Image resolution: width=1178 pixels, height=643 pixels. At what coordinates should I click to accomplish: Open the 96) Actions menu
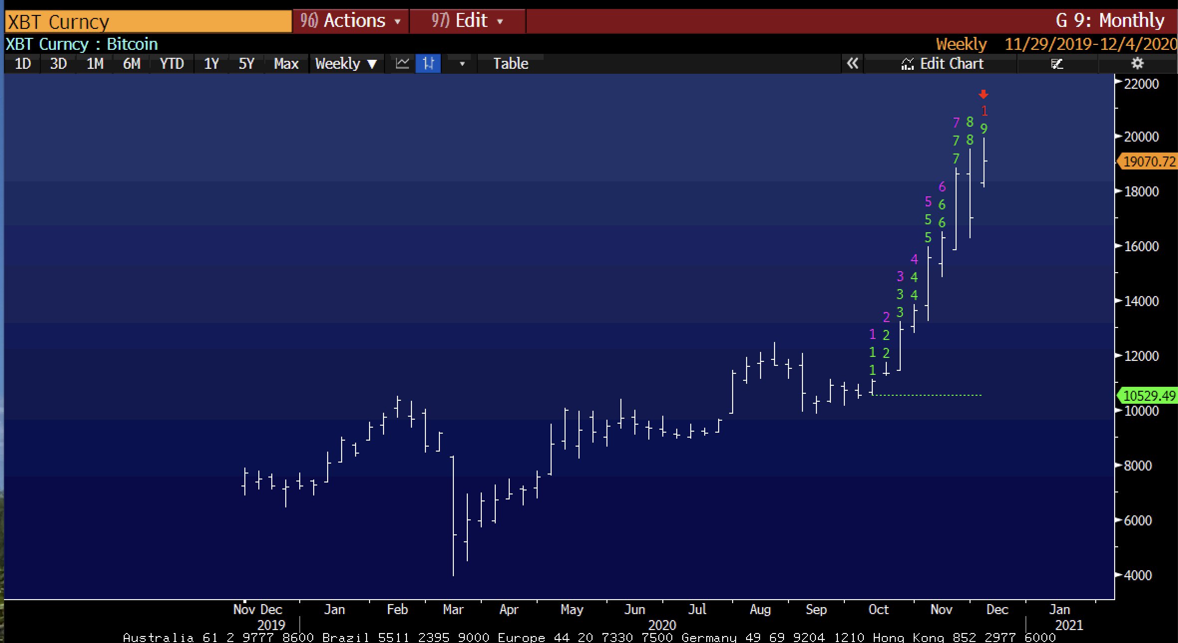(x=351, y=21)
